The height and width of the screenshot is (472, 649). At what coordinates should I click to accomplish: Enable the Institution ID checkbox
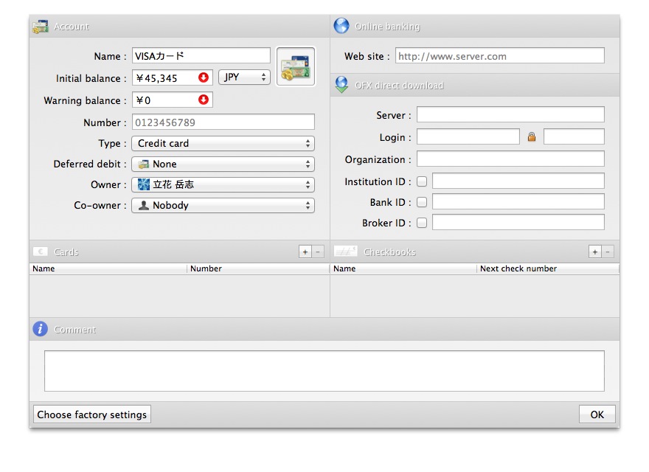tap(422, 181)
